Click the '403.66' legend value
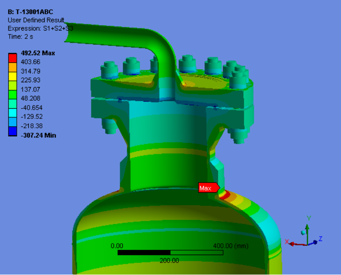341x275 pixels. (30, 62)
